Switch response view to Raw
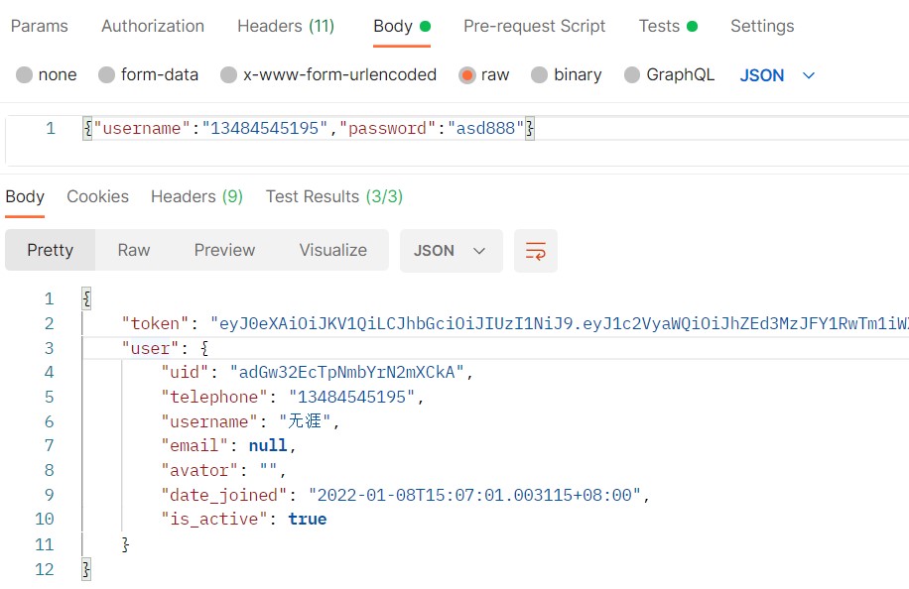909x589 pixels. [x=134, y=251]
